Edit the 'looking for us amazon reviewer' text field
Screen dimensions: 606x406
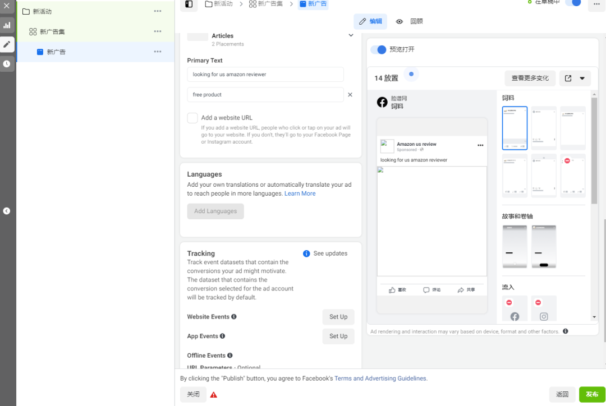click(x=265, y=75)
